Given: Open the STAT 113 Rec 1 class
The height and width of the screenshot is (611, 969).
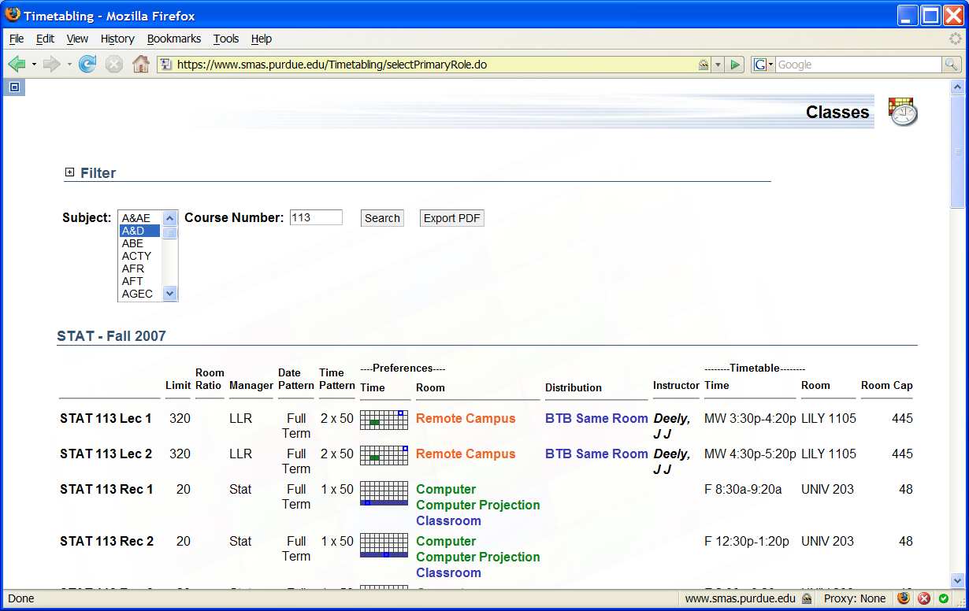Looking at the screenshot, I should click(x=106, y=489).
